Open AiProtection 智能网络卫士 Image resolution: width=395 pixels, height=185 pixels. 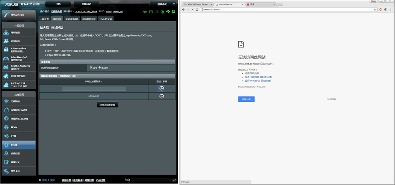19,50
